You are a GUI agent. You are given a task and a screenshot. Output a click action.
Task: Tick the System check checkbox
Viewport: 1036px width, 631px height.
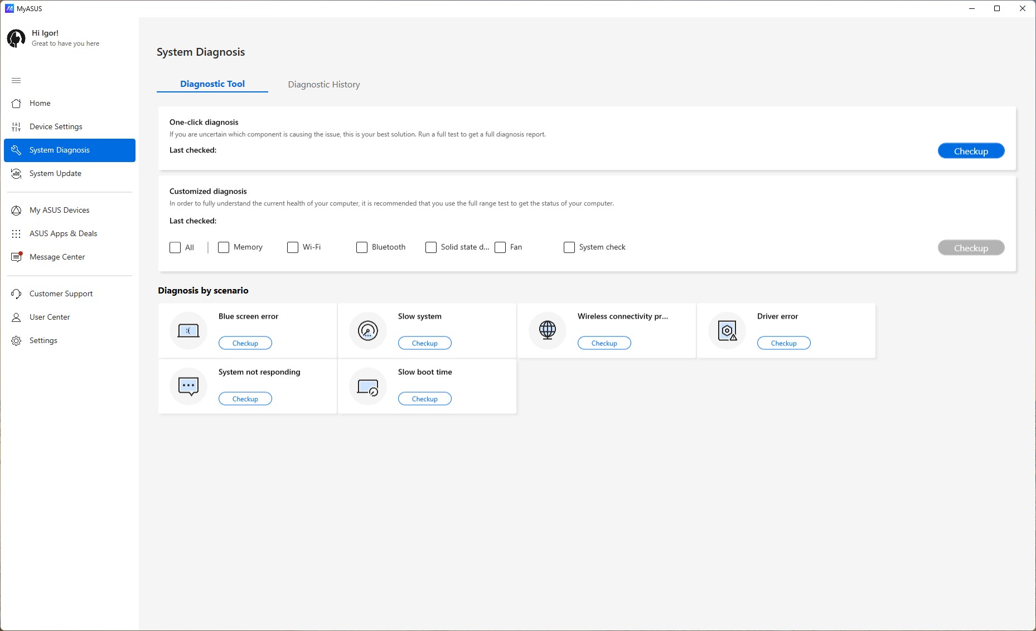pyautogui.click(x=569, y=247)
